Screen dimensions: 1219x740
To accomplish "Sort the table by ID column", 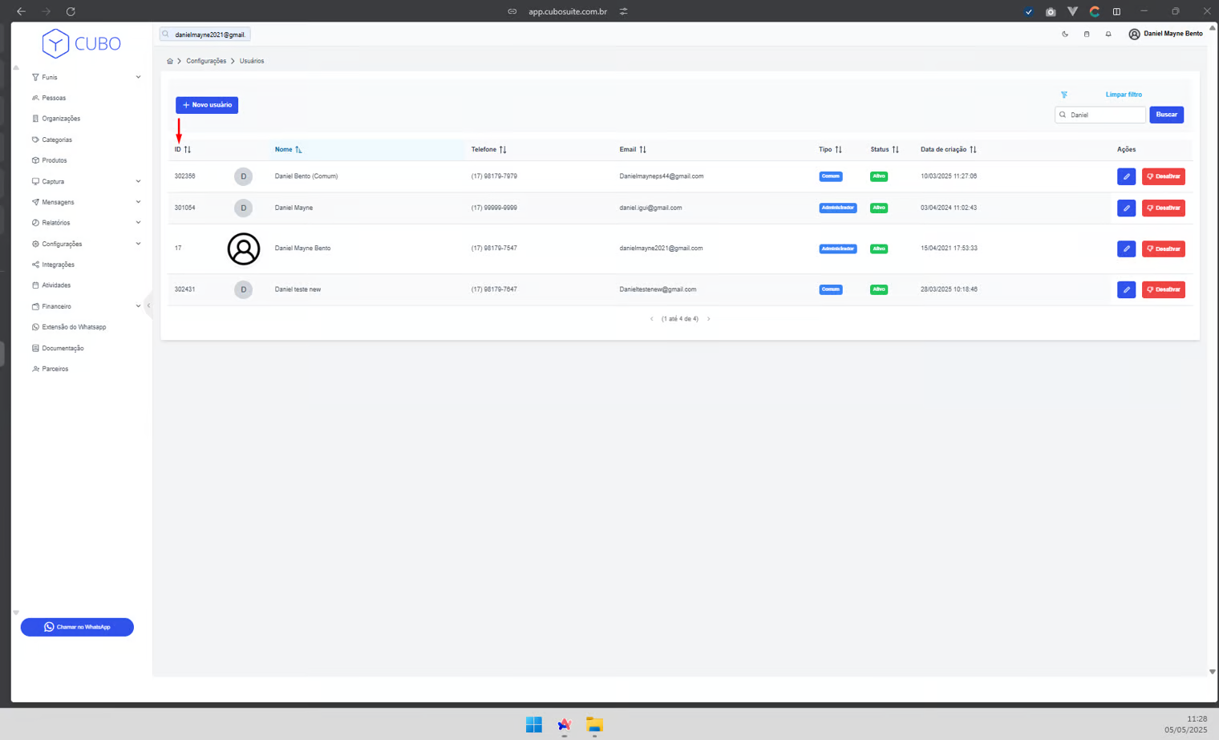I will (183, 150).
